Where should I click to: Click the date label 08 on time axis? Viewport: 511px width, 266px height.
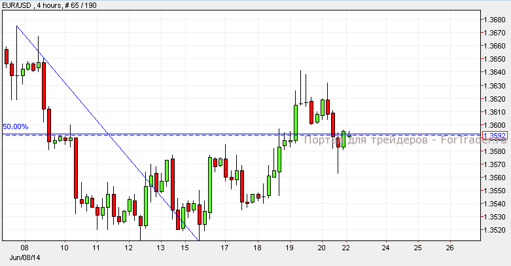(x=24, y=248)
